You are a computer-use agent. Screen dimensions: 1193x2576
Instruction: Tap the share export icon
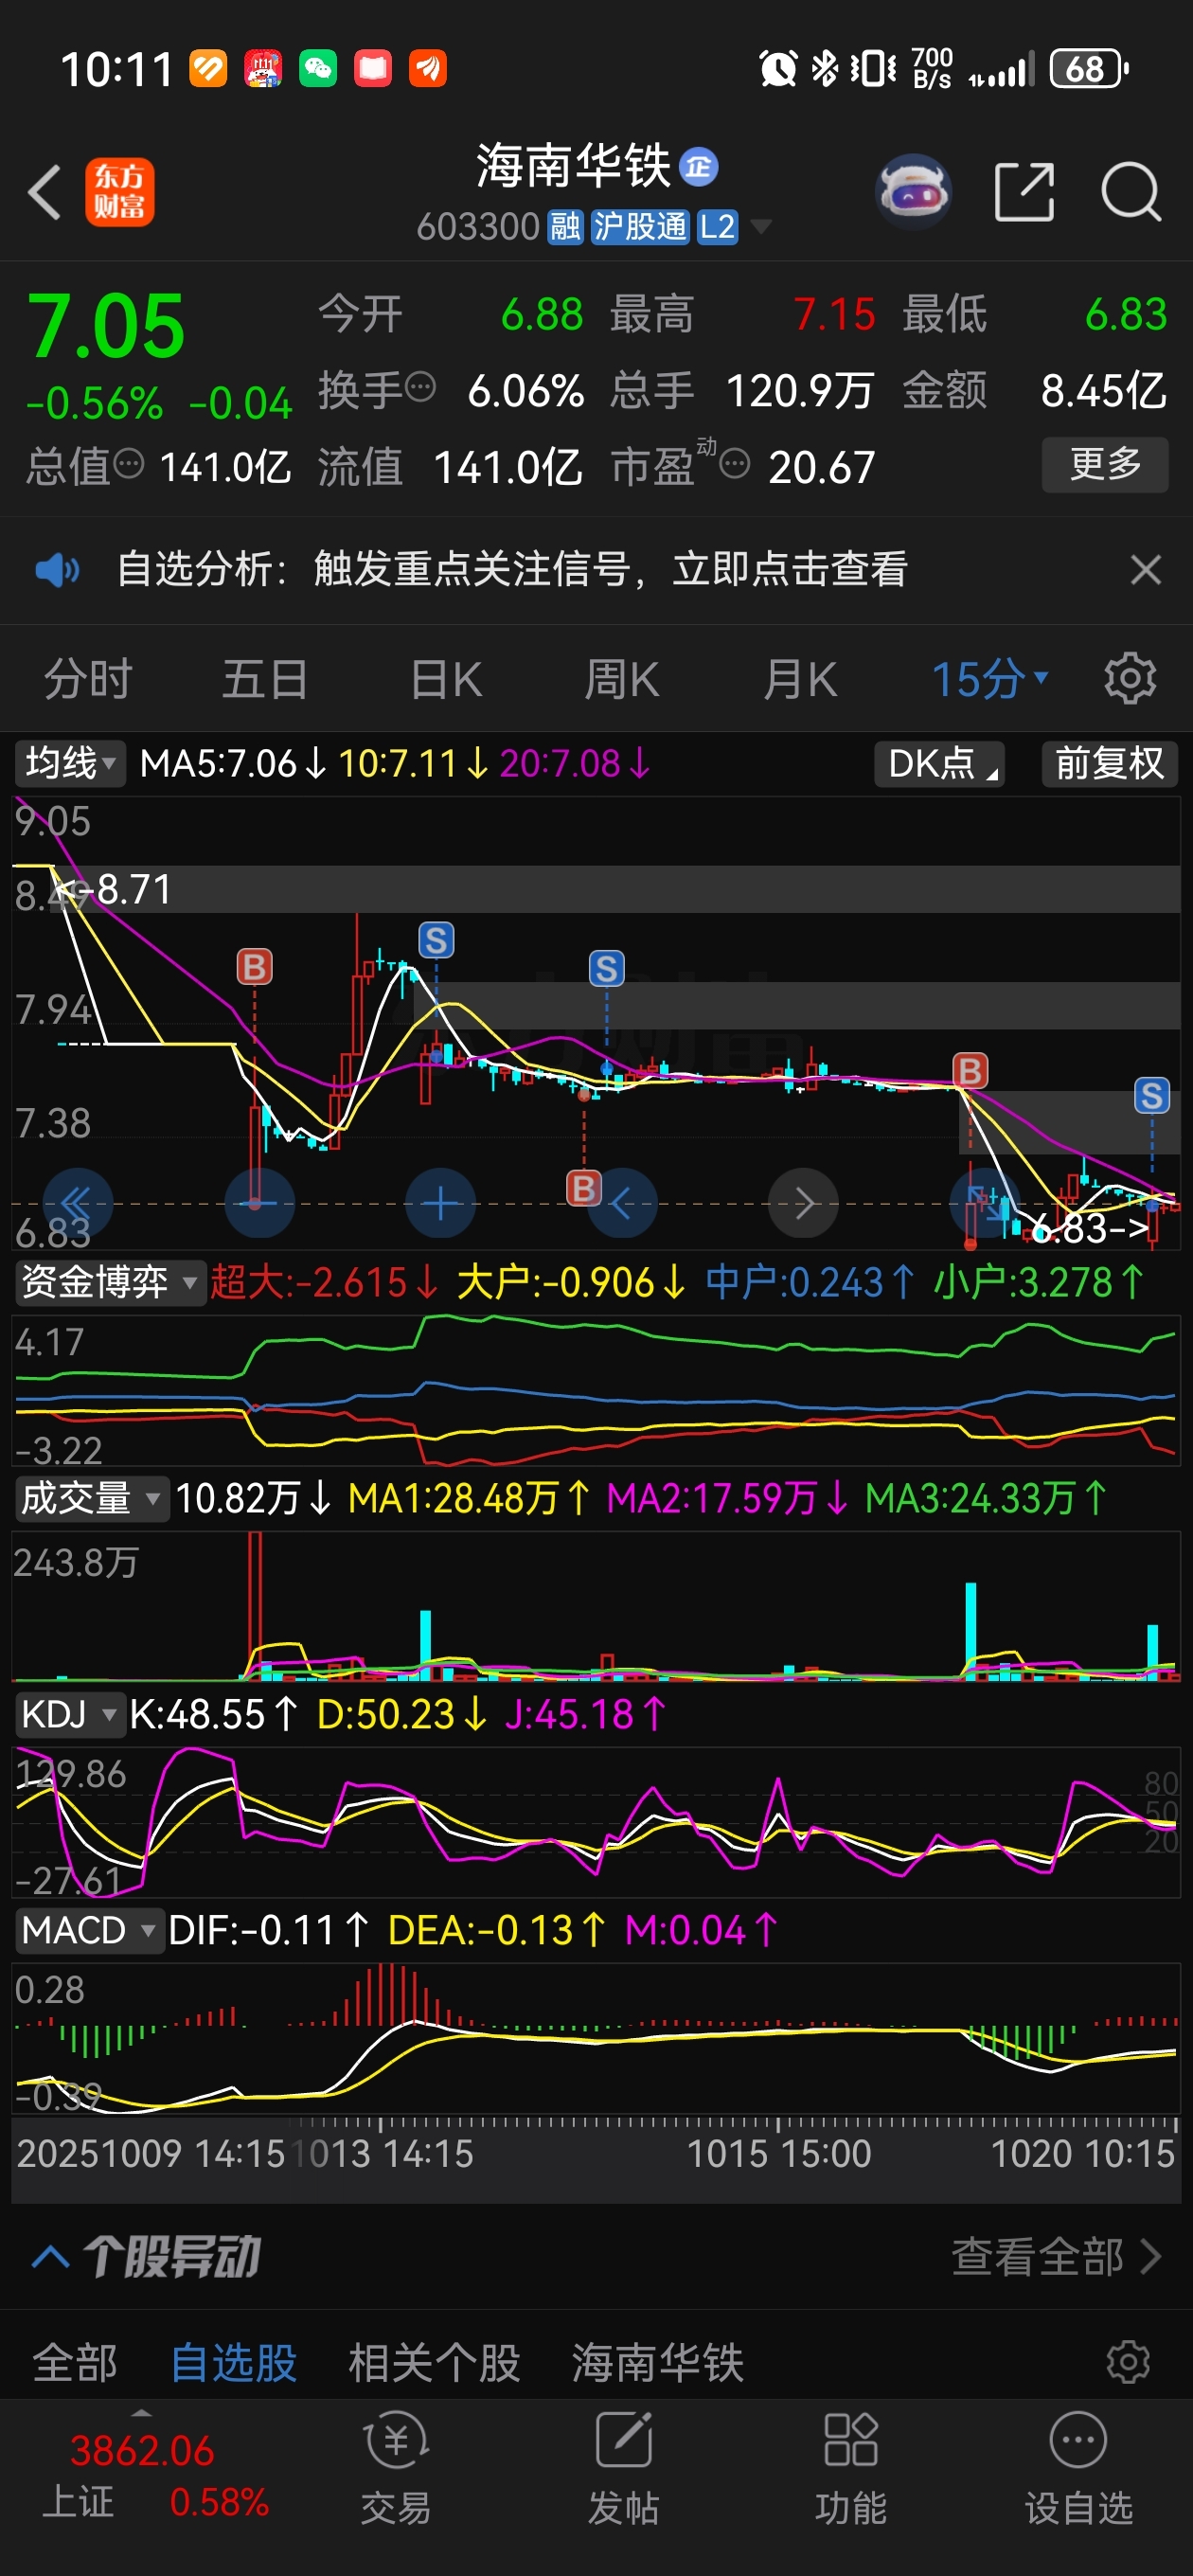(1024, 191)
